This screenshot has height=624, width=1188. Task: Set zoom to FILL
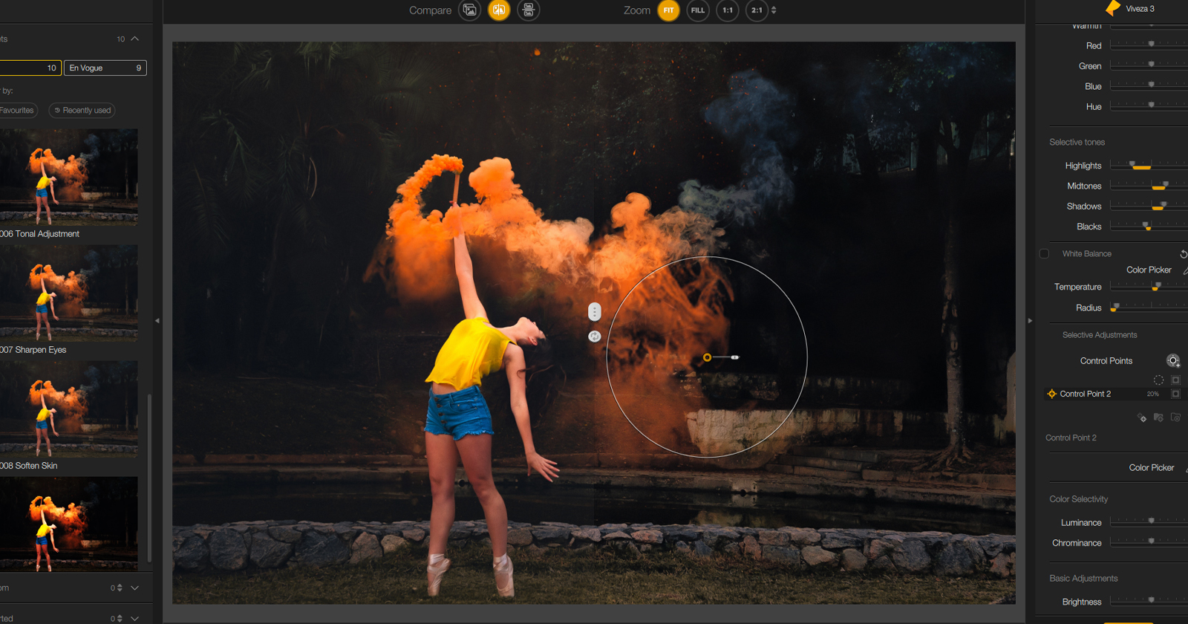(x=698, y=10)
